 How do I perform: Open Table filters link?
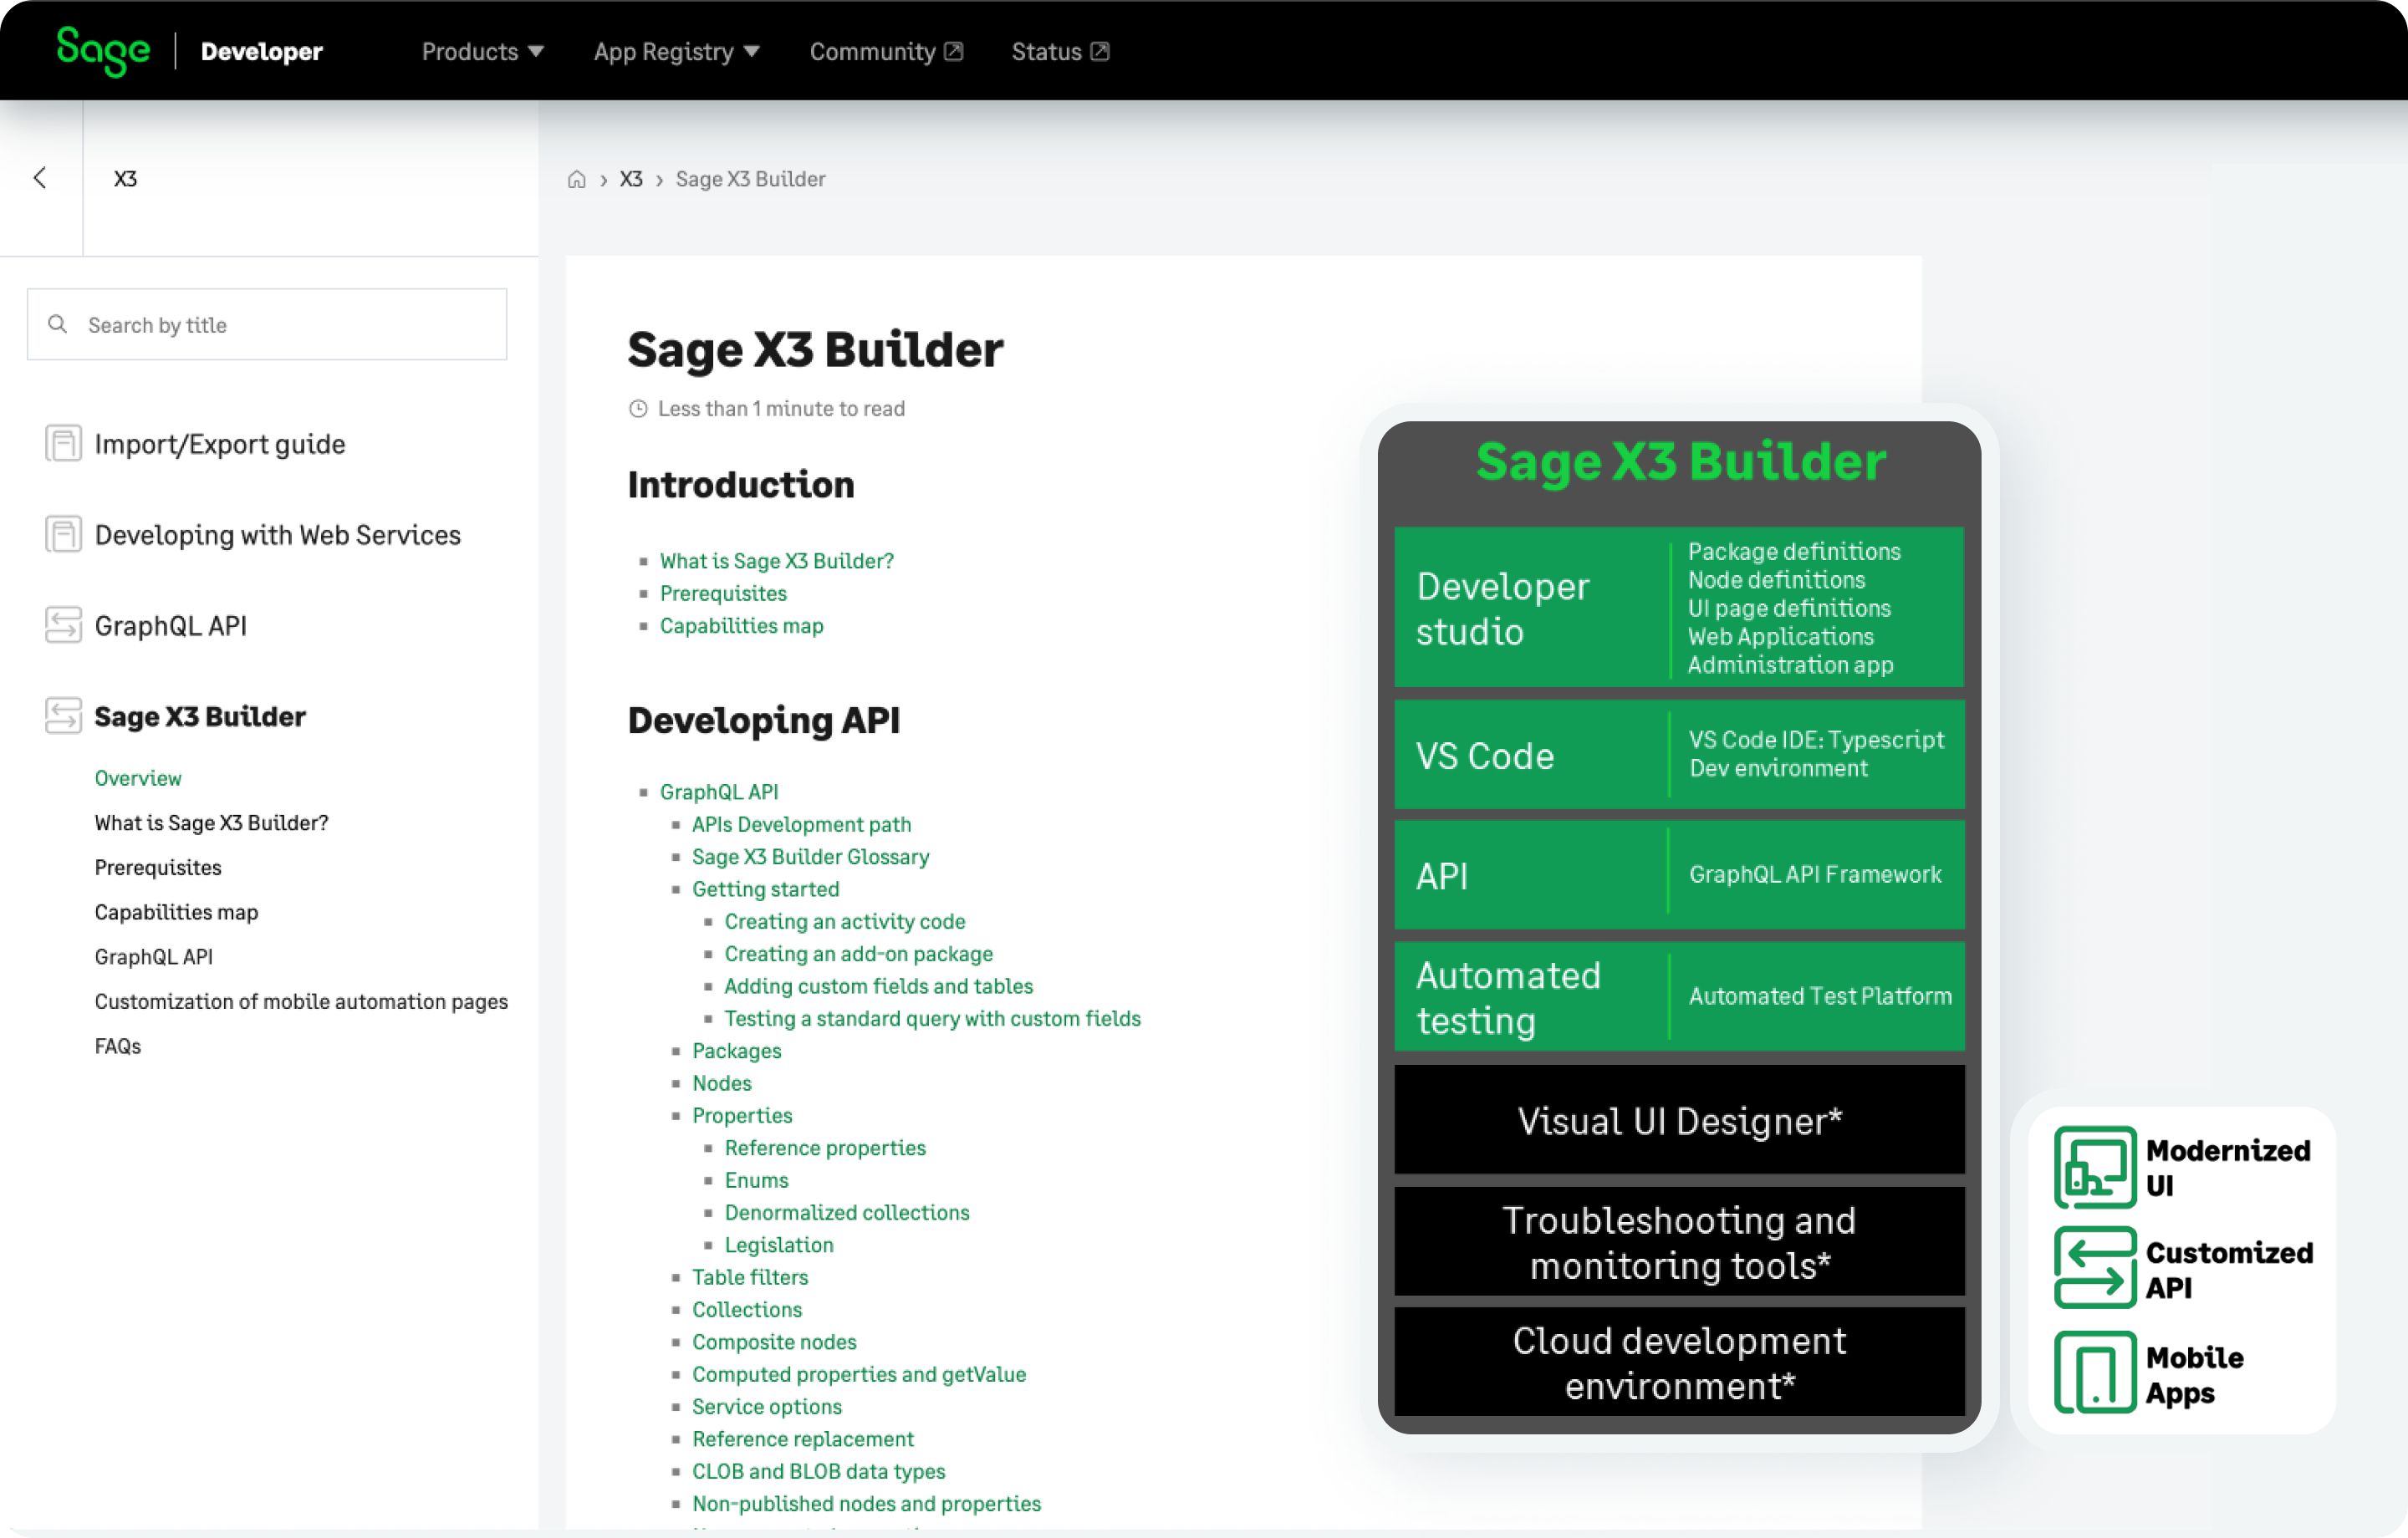(x=750, y=1277)
